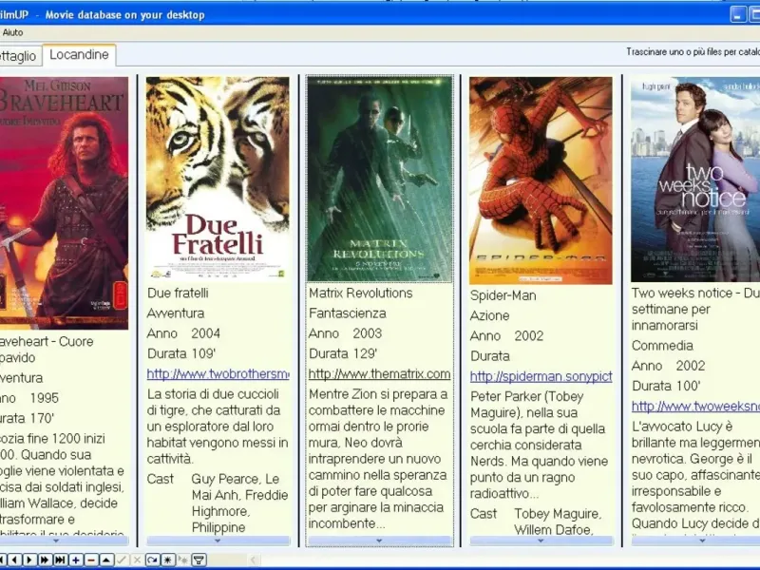Open the filter funnel button

click(x=199, y=560)
